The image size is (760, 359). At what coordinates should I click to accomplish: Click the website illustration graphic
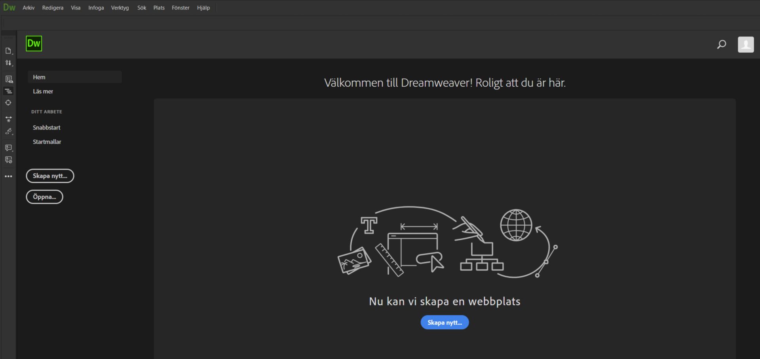447,242
